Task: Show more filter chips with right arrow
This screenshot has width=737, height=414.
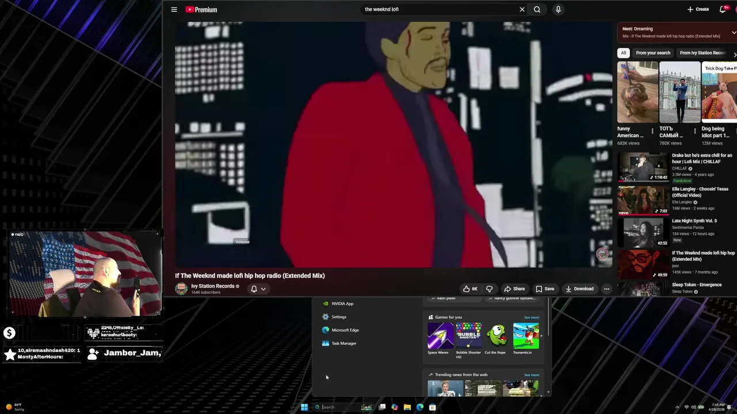Action: [734, 54]
